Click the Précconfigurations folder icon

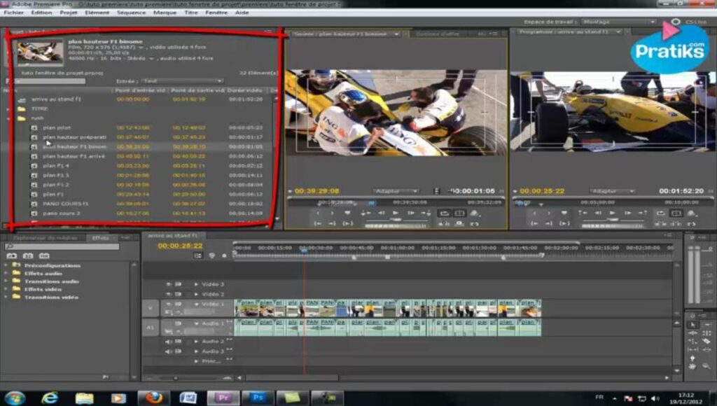(17, 265)
